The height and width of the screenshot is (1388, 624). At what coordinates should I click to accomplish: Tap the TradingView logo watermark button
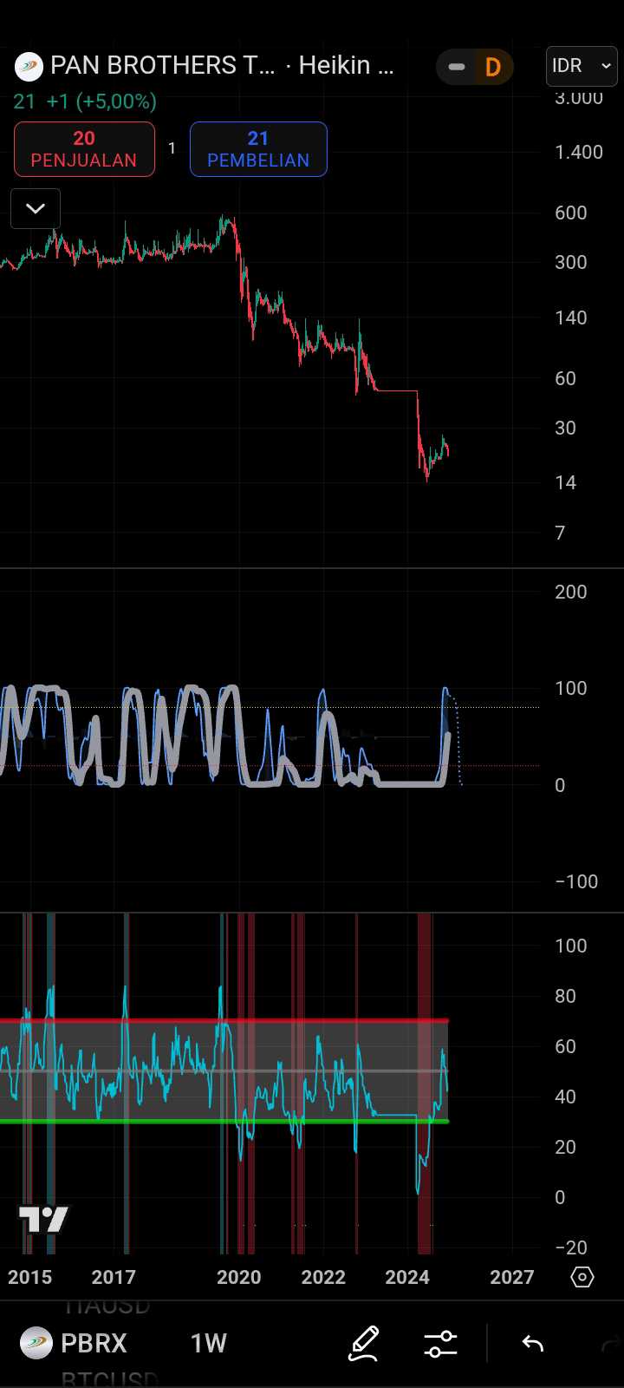[x=43, y=1220]
